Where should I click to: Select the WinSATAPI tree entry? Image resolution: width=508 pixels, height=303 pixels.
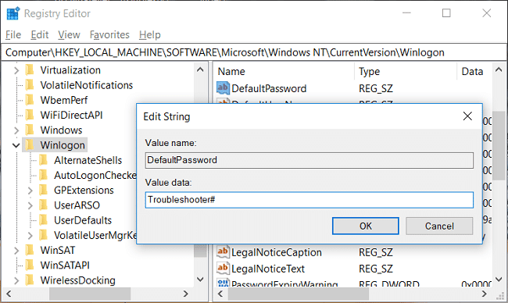click(x=65, y=266)
